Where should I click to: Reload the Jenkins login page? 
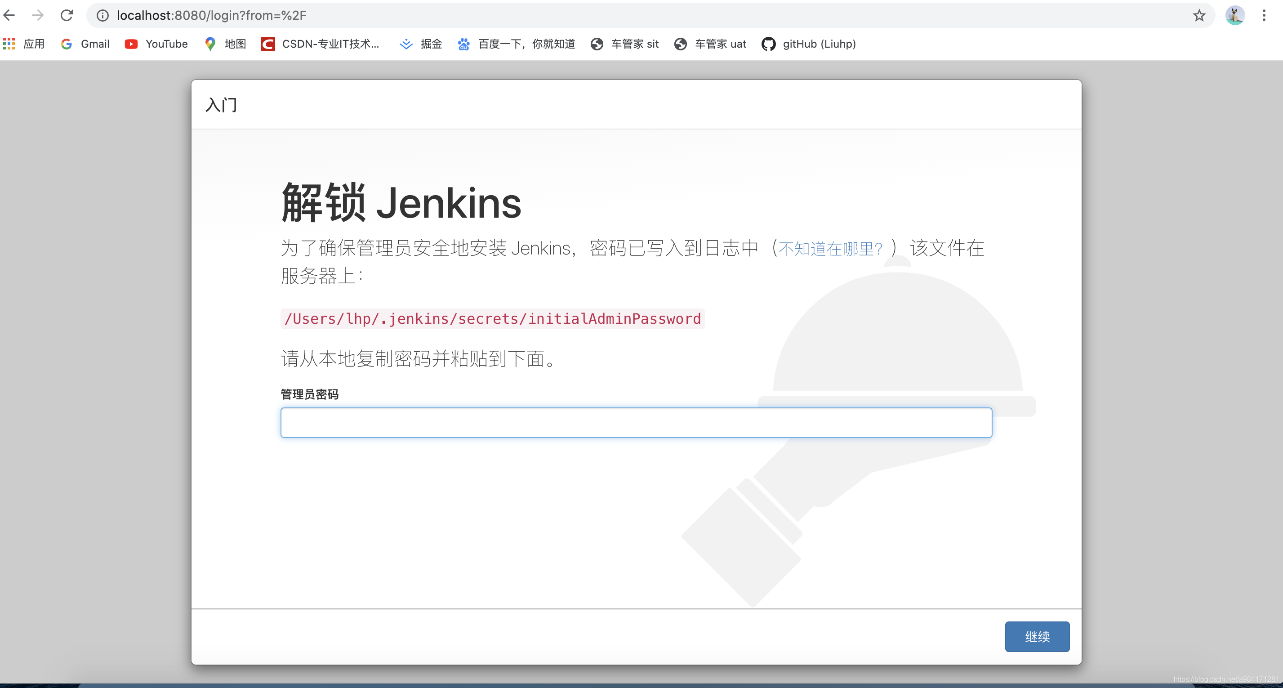[67, 15]
